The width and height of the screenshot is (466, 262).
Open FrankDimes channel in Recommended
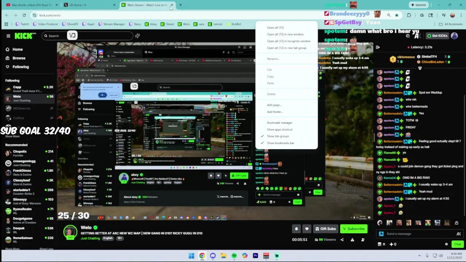click(29, 172)
